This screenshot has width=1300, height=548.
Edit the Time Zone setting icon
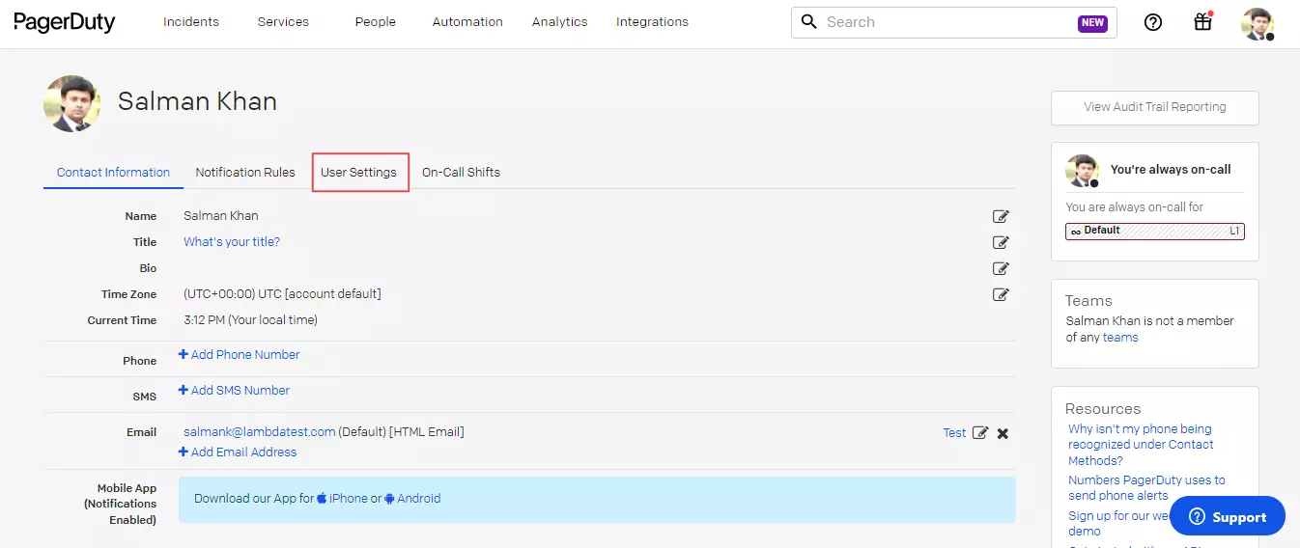point(1001,294)
